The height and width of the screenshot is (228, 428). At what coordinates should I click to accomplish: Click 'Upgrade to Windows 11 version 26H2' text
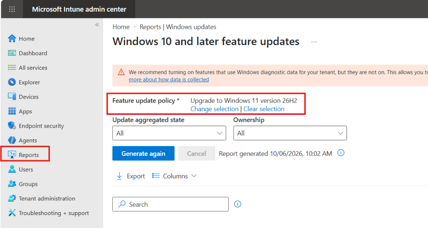244,100
